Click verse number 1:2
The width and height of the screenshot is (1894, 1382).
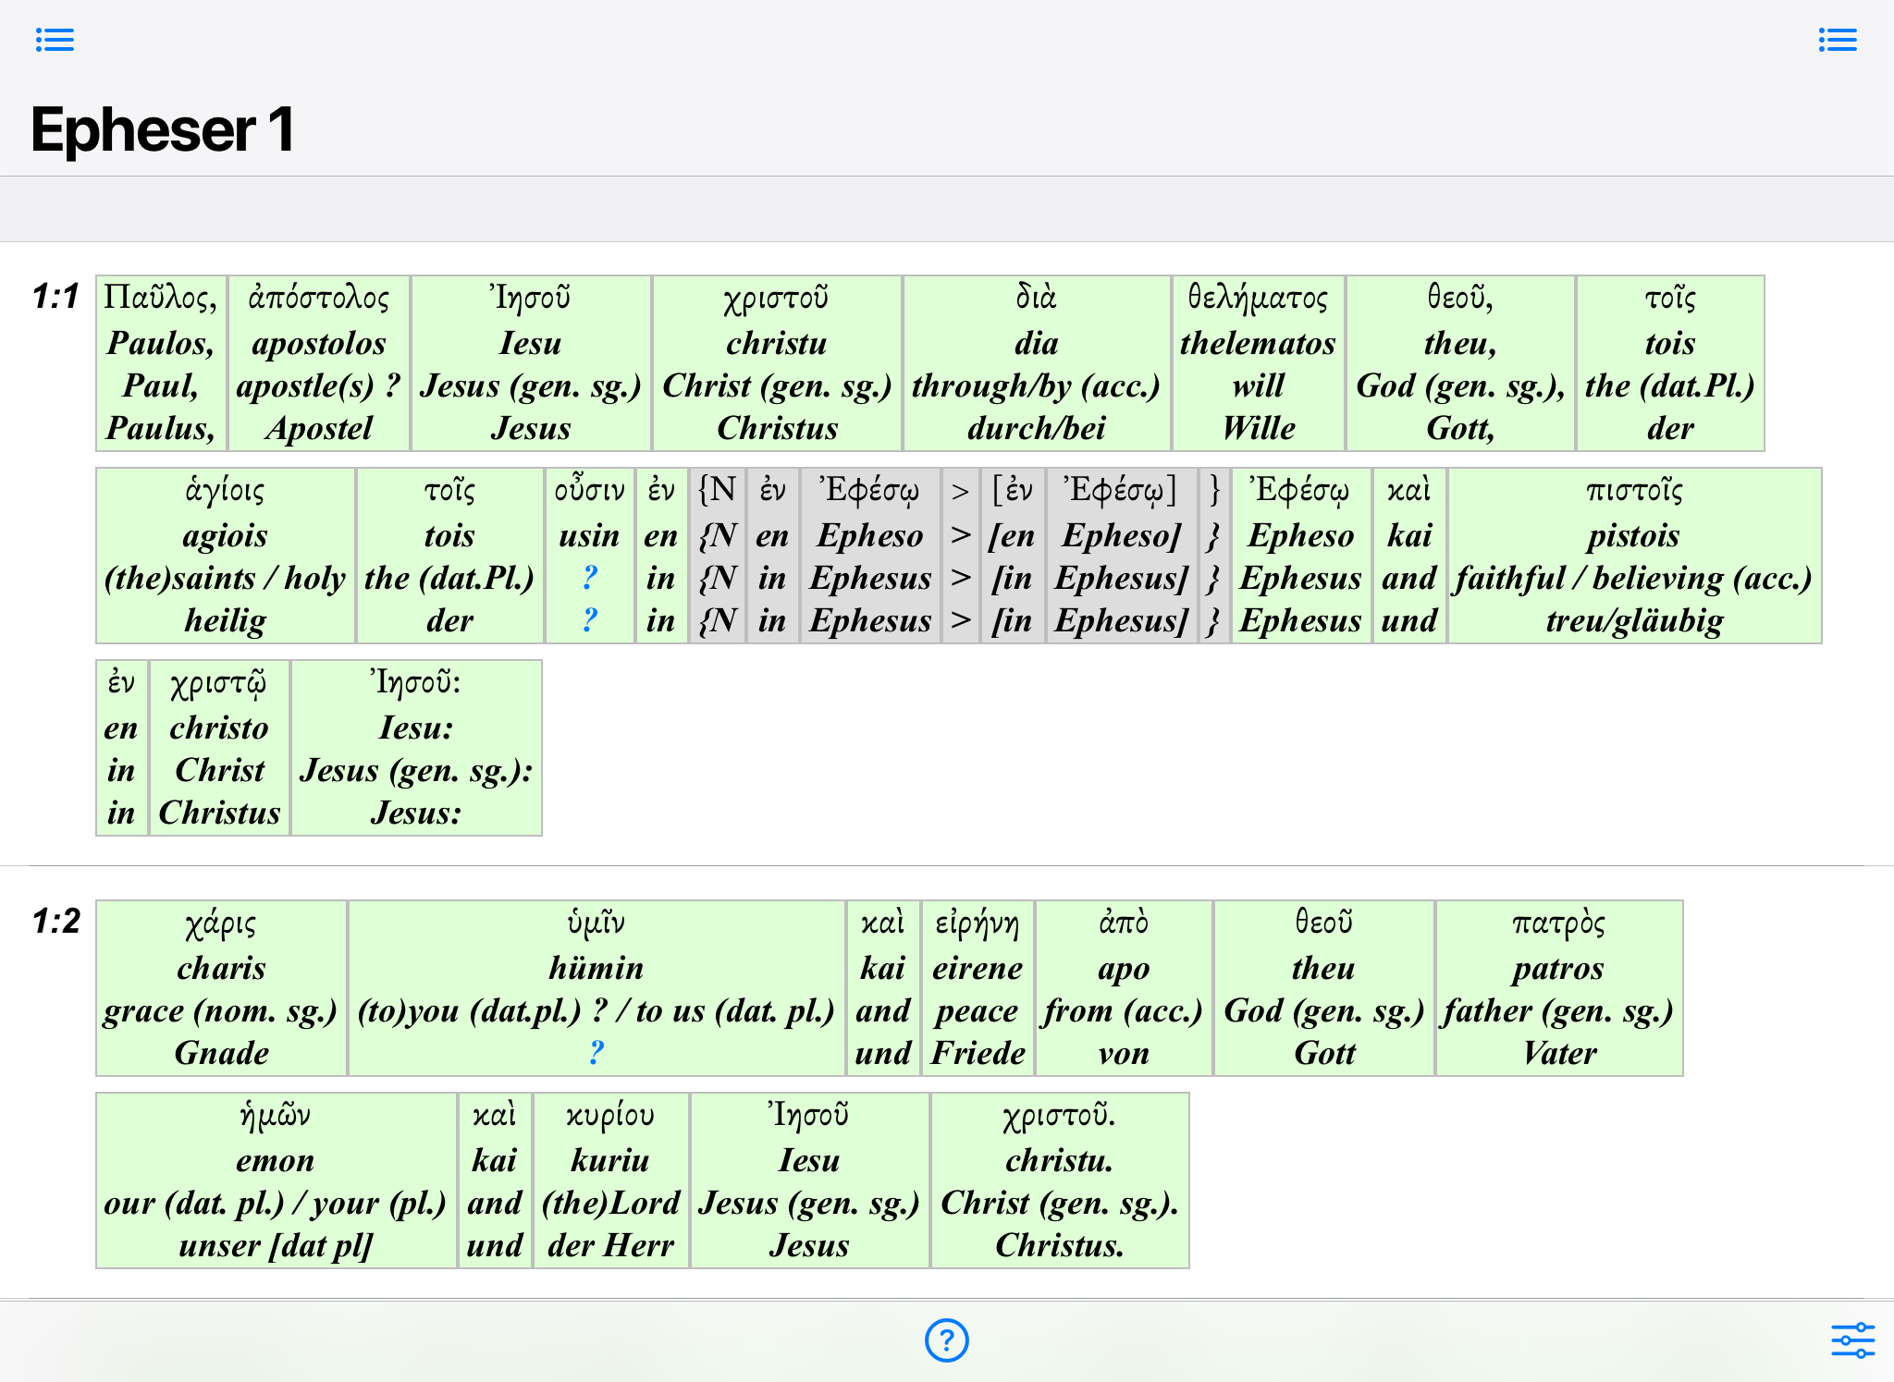[56, 921]
